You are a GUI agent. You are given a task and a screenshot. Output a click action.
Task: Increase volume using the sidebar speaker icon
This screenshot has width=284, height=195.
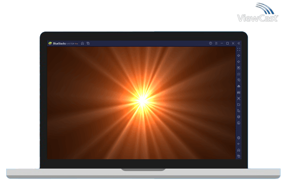[x=239, y=56]
